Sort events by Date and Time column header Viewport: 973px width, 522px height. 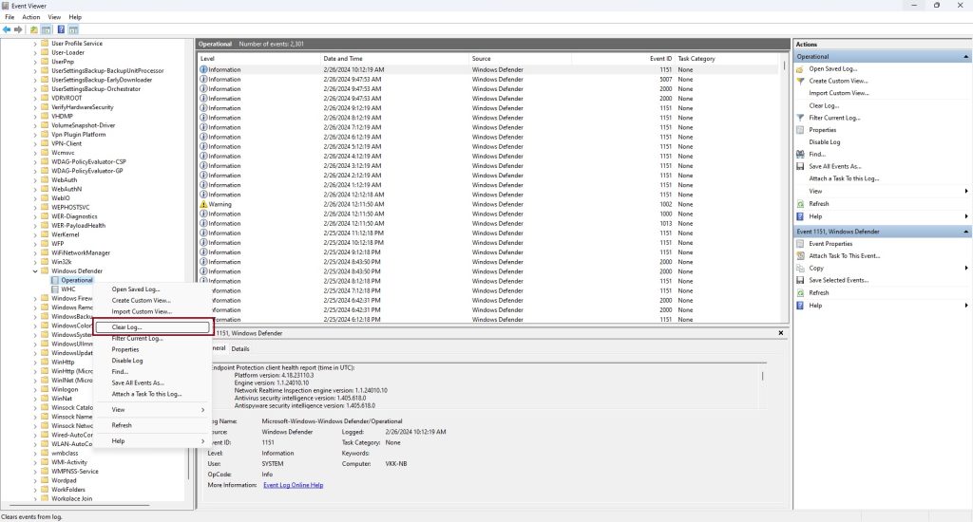pyautogui.click(x=394, y=58)
